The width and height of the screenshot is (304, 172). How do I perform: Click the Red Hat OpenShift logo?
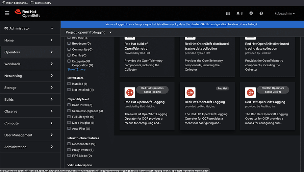point(27,13)
